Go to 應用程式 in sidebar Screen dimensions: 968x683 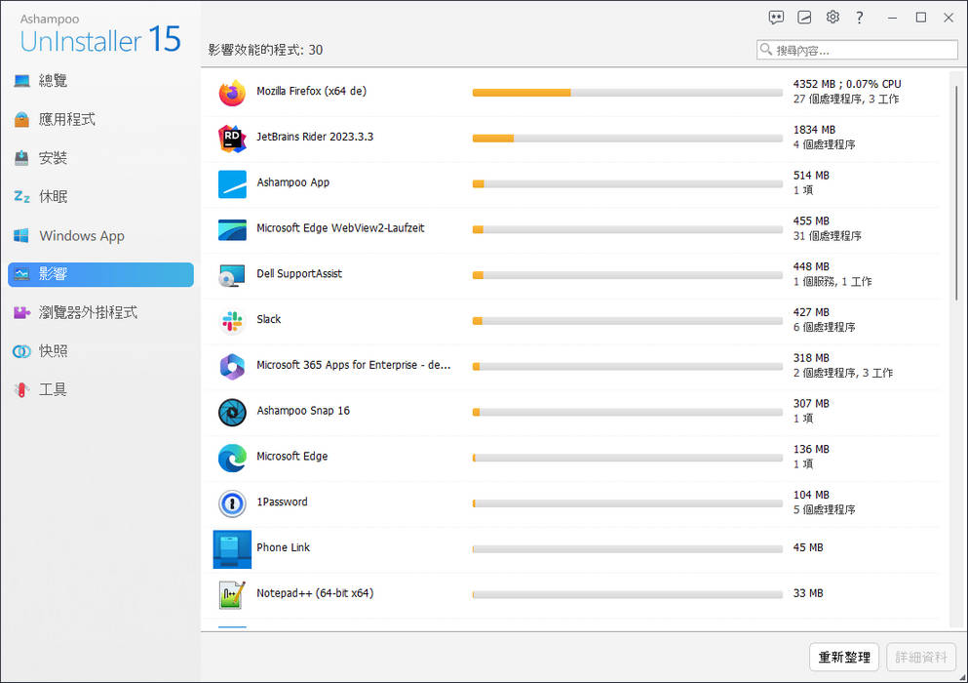click(x=66, y=120)
